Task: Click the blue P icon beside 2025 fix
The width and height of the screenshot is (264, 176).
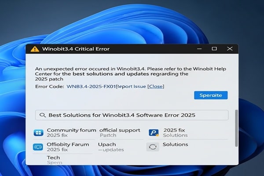Action: point(153,132)
